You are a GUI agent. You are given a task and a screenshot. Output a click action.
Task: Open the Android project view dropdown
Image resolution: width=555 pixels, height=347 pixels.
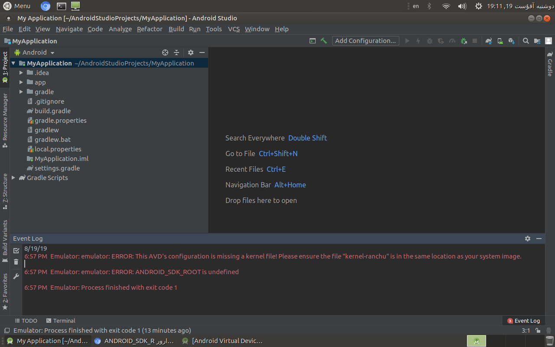click(35, 52)
